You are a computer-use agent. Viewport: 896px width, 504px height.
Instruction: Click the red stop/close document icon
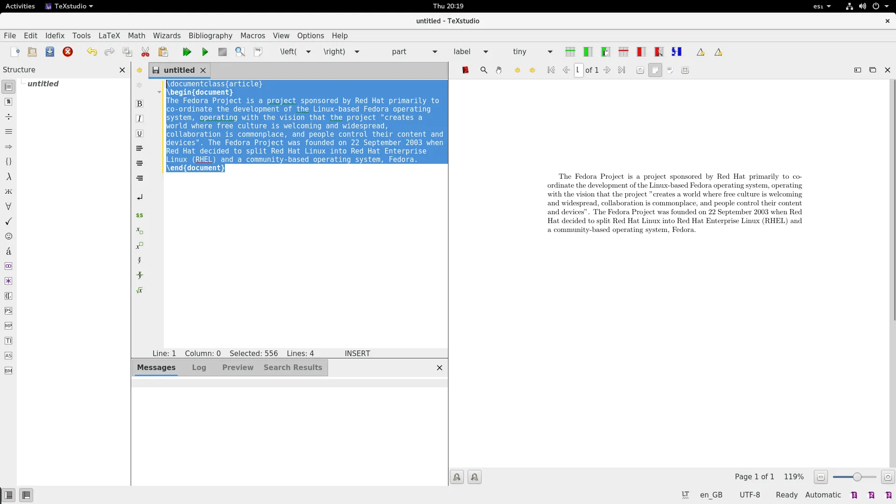point(68,52)
